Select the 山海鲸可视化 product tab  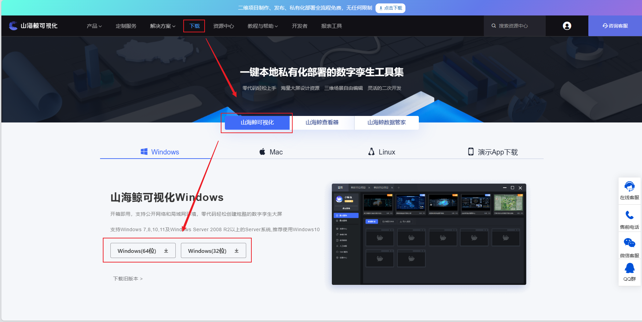pos(257,123)
